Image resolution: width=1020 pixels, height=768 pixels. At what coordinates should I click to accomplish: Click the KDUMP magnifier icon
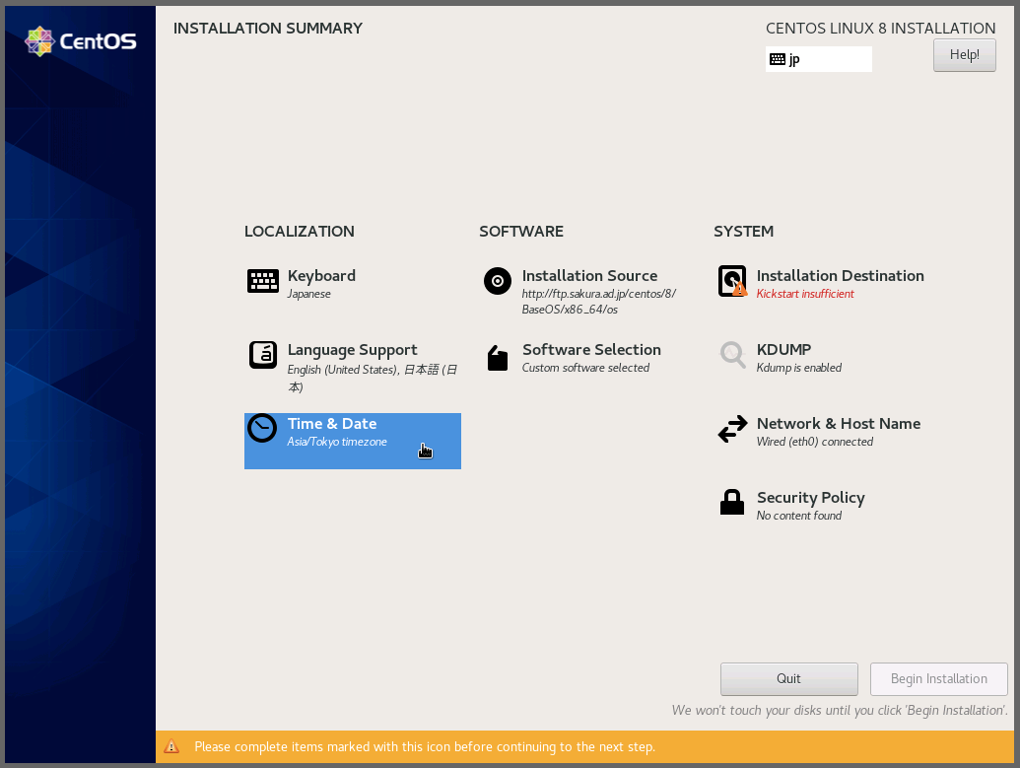point(732,355)
